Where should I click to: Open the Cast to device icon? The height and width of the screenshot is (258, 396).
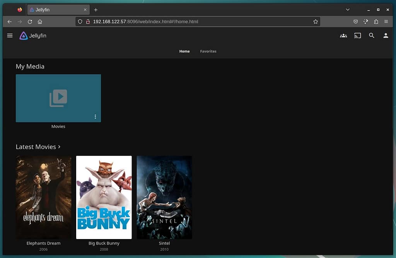tap(358, 36)
